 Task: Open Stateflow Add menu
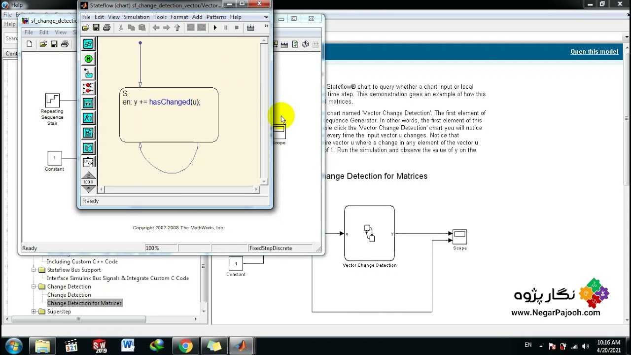(x=197, y=17)
